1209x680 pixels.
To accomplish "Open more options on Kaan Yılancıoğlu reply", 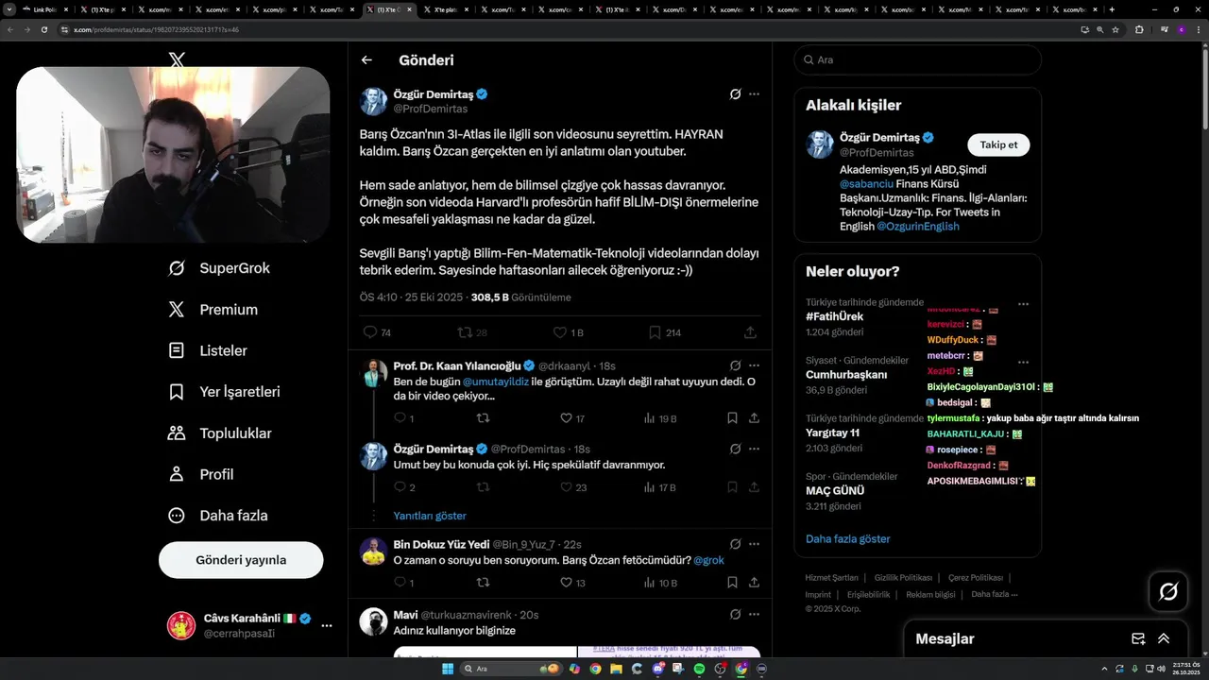I will [754, 365].
